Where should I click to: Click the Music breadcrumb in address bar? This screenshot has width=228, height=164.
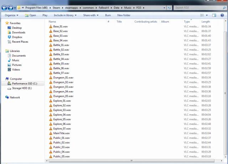(128, 8)
